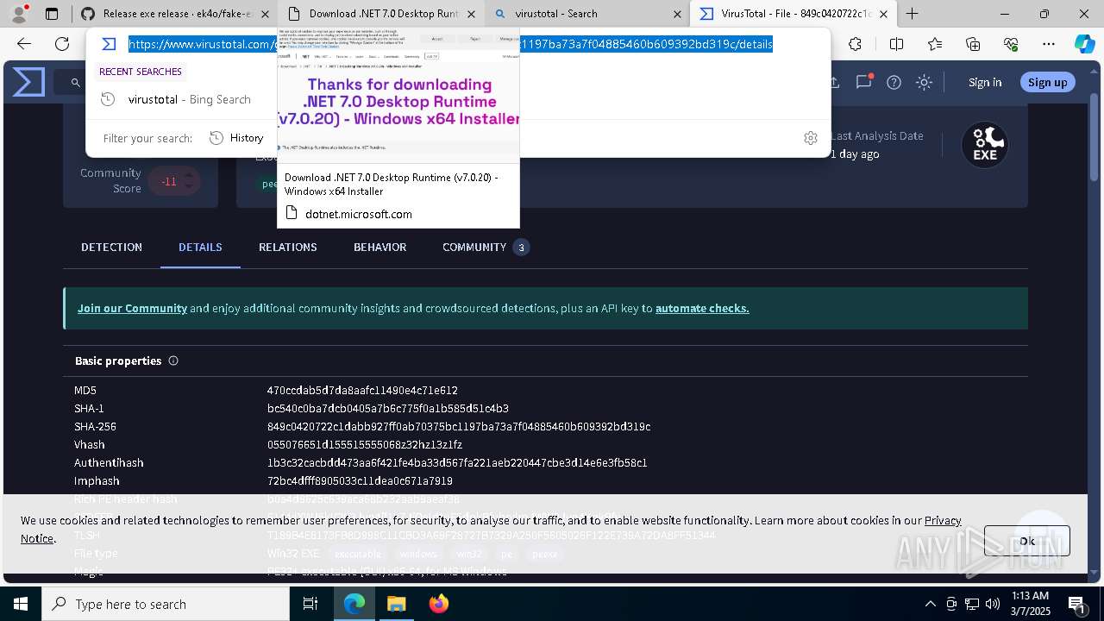Image resolution: width=1104 pixels, height=621 pixels.
Task: Click the MD5 hash value
Action: point(362,390)
